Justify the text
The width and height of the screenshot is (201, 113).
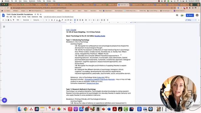83,20
